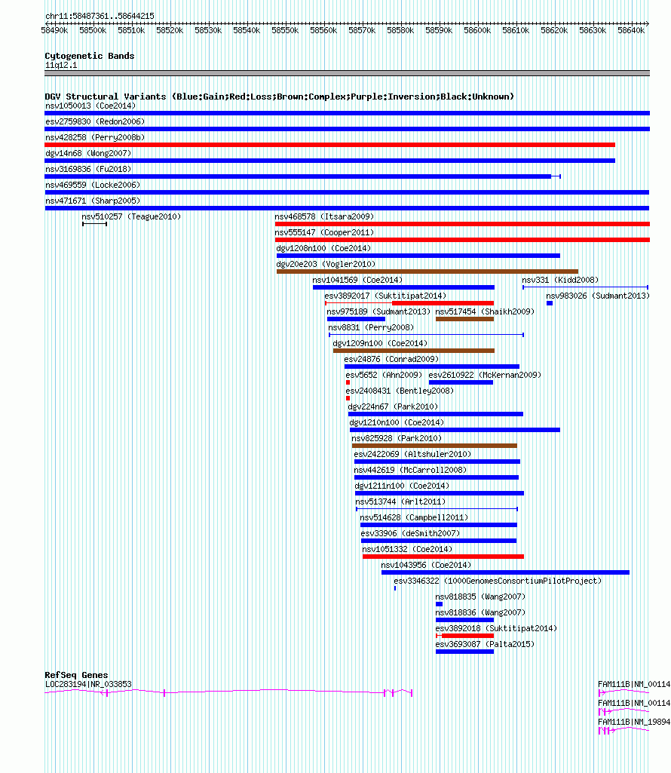Select the nsv1051332 (Coe2014) red loss bar
Viewport: 671px width, 773px height.
443,557
